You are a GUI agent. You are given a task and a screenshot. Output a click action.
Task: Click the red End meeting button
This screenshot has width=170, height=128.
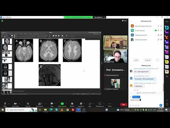click(124, 105)
